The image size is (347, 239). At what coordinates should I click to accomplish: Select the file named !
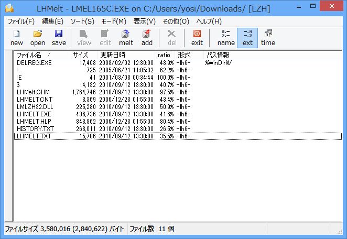click(x=178, y=70)
